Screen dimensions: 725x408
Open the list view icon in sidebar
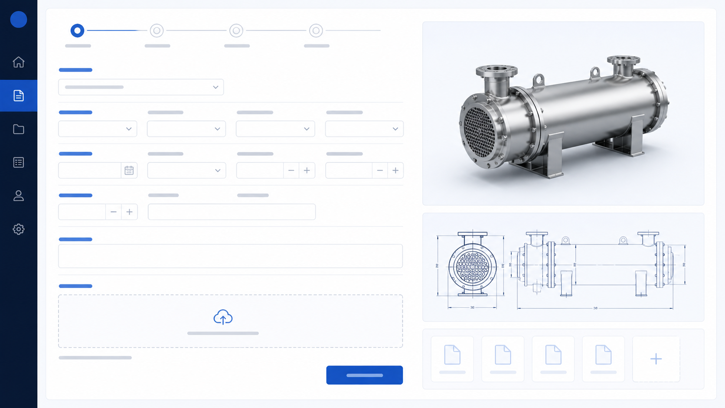coord(18,162)
